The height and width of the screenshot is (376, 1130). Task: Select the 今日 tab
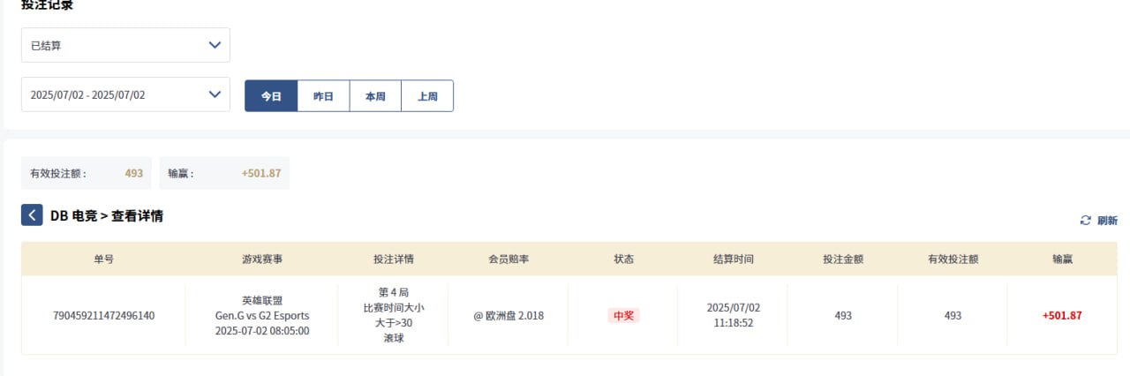point(271,96)
